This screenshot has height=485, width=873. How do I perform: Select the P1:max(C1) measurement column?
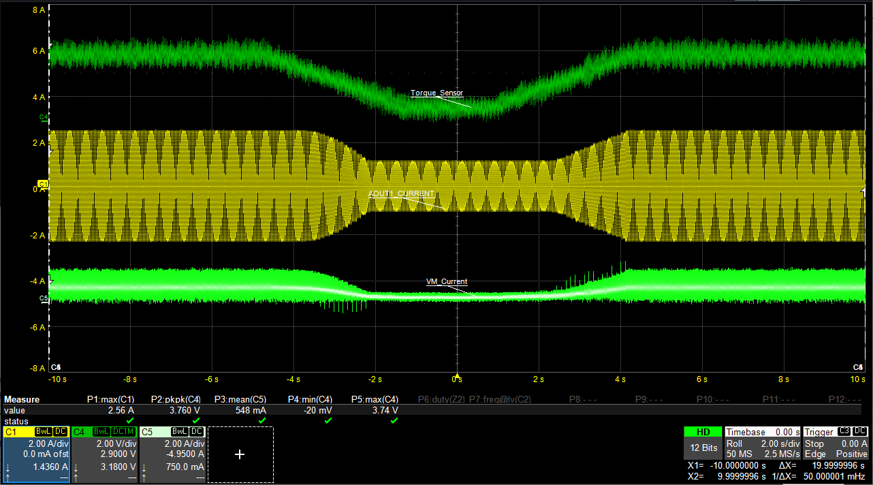pos(110,400)
